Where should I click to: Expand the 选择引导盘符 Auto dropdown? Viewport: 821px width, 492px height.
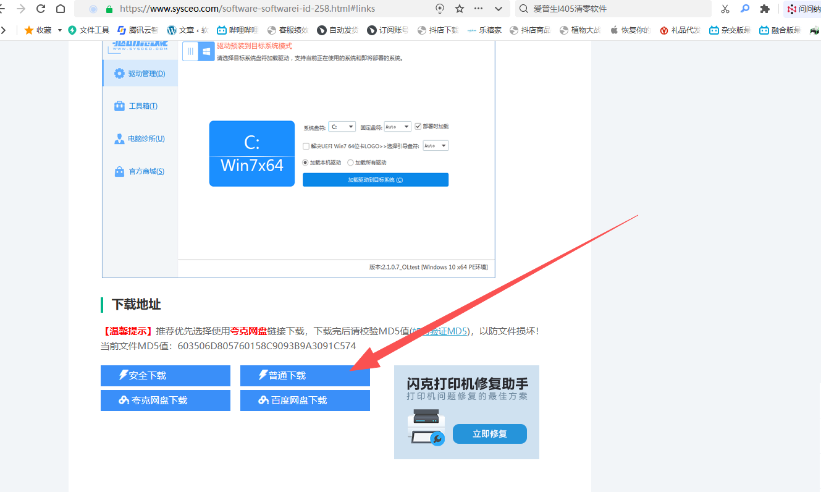pyautogui.click(x=436, y=146)
